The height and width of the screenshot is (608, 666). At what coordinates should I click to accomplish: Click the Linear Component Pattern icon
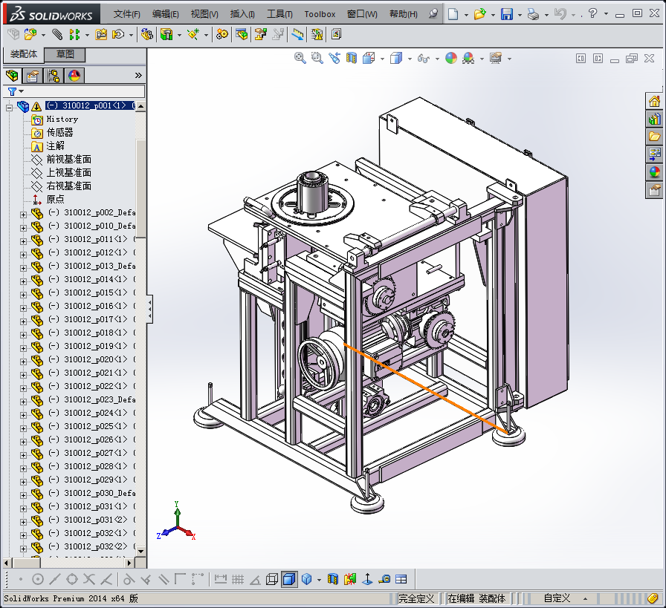[75, 34]
